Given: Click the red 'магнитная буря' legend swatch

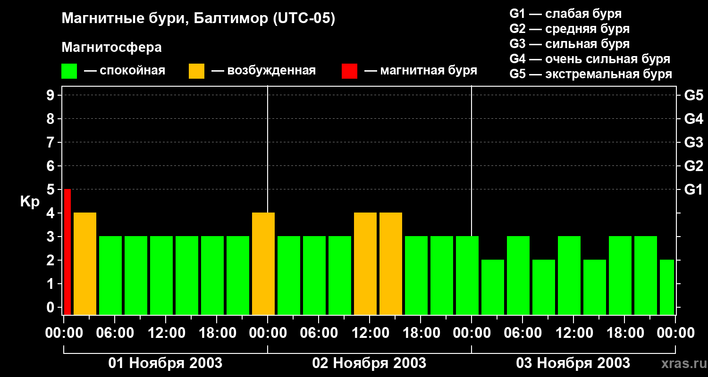Looking at the screenshot, I should 349,71.
